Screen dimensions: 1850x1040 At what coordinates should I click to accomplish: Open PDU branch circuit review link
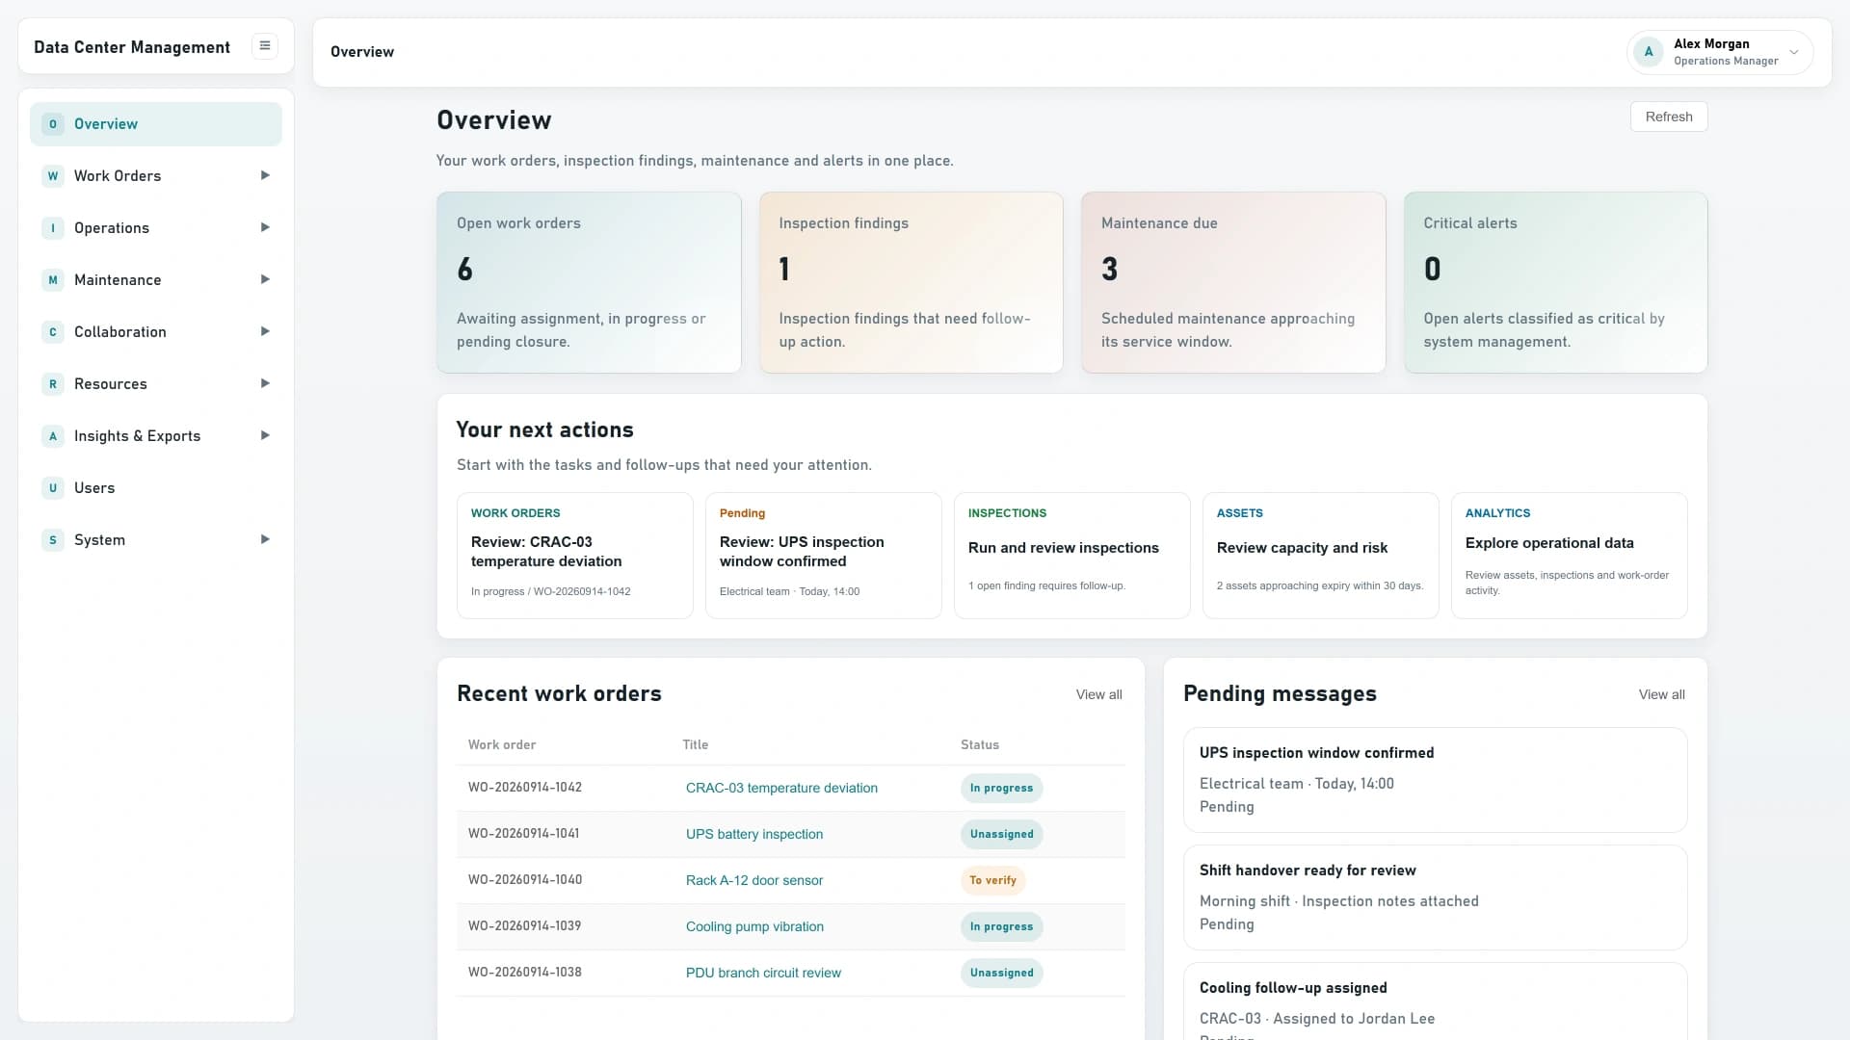point(763,973)
